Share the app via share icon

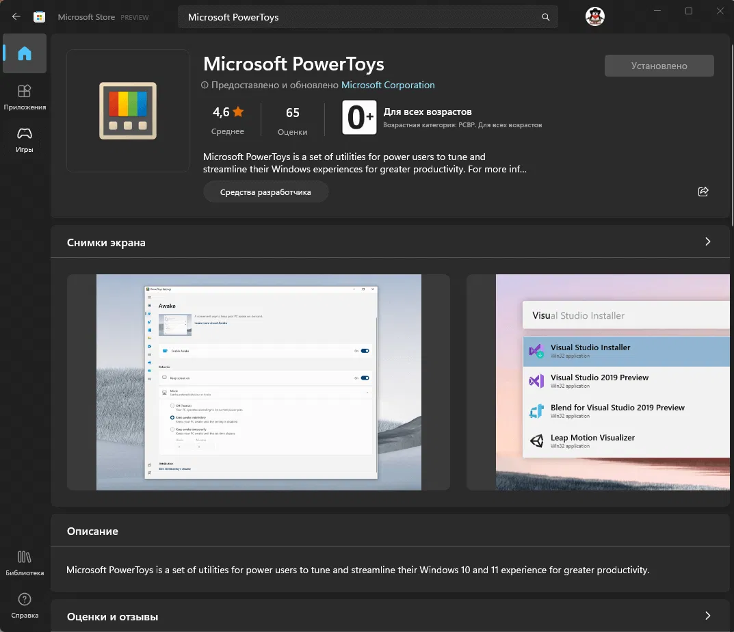(x=703, y=192)
